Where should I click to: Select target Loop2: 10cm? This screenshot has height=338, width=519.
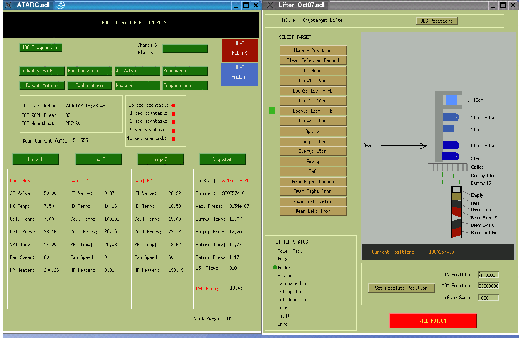(313, 101)
